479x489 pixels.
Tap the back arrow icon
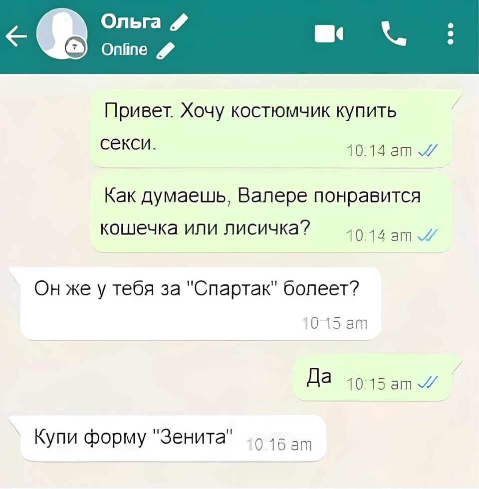pos(16,36)
